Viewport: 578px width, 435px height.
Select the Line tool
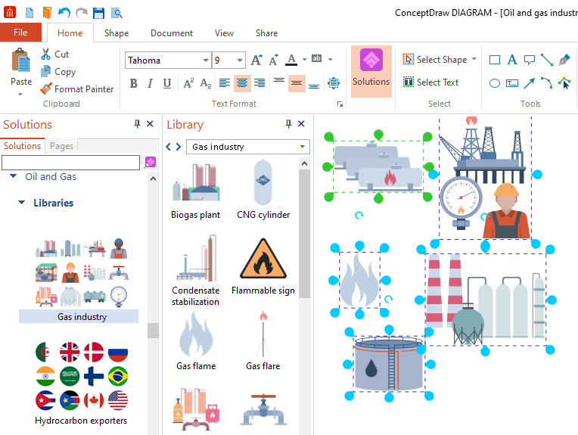point(547,60)
